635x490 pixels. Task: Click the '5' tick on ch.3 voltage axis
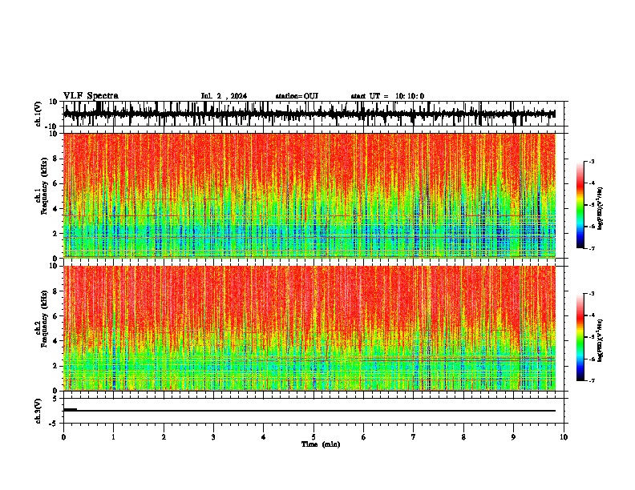pyautogui.click(x=56, y=399)
